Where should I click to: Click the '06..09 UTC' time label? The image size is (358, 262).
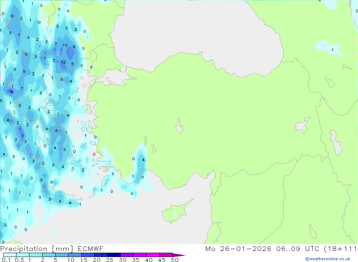tap(297, 249)
